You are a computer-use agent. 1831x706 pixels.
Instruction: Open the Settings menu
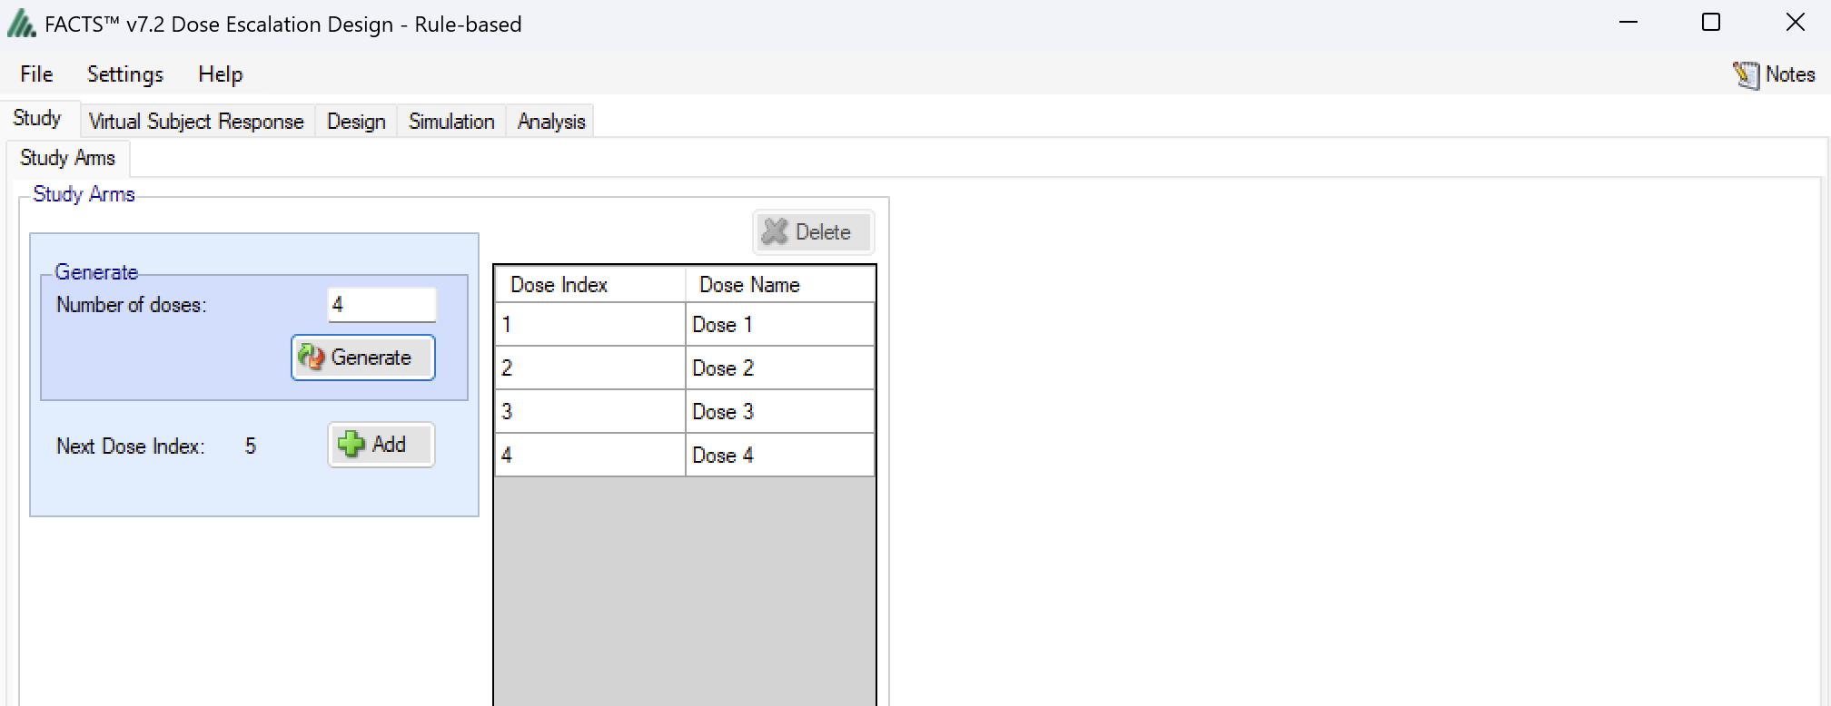point(124,74)
